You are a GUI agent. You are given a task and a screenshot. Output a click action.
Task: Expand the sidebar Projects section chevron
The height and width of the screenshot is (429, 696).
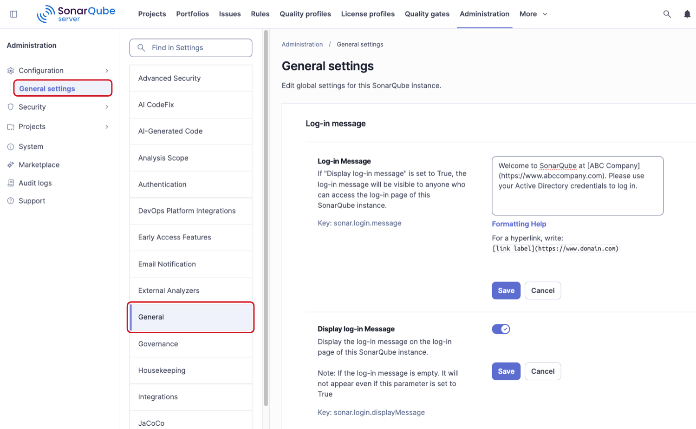[x=107, y=127]
